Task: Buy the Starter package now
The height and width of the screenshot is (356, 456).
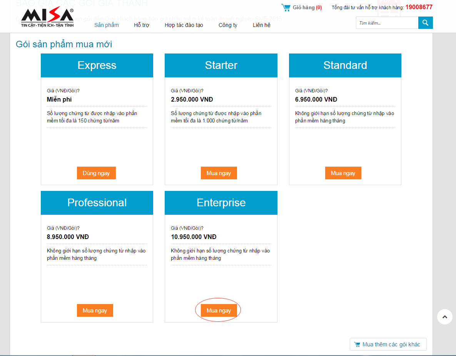Action: click(x=219, y=173)
